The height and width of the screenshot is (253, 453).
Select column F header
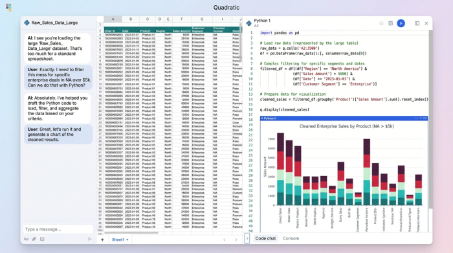coord(182,19)
